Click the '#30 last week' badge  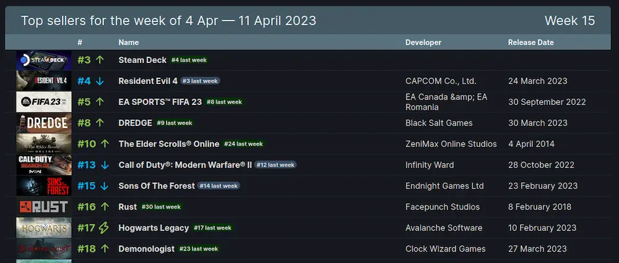tap(161, 207)
